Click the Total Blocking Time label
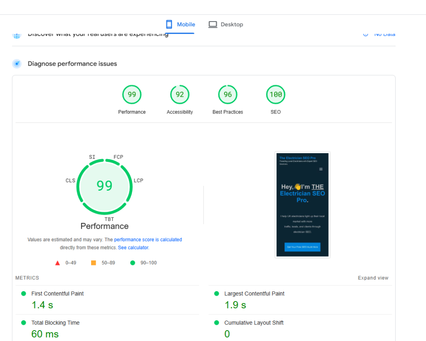 (x=55, y=323)
